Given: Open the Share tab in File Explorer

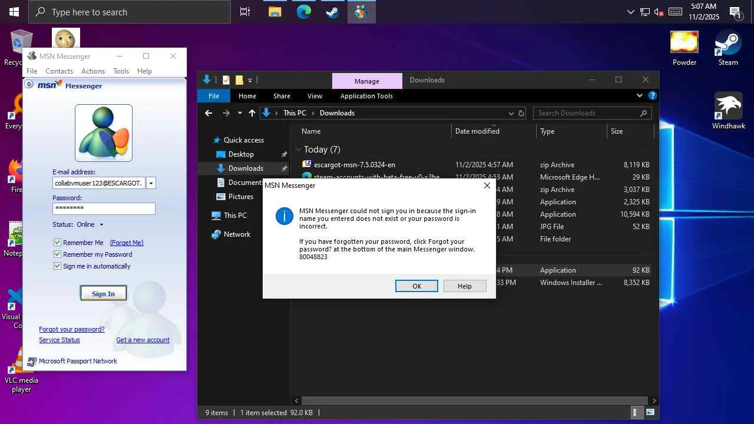Looking at the screenshot, I should coord(282,96).
